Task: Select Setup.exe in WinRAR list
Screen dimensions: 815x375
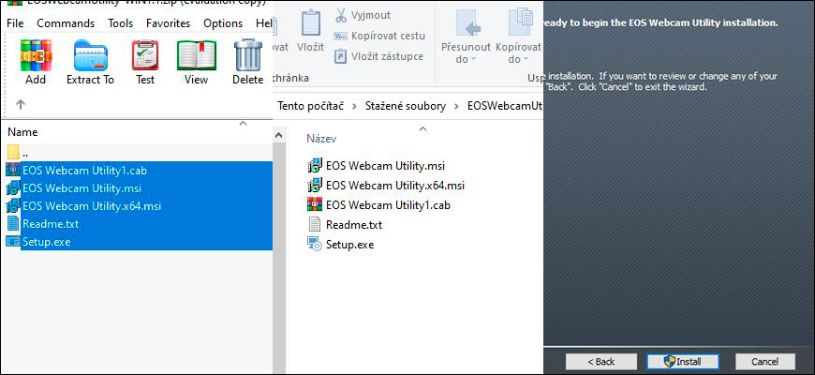Action: (x=47, y=242)
